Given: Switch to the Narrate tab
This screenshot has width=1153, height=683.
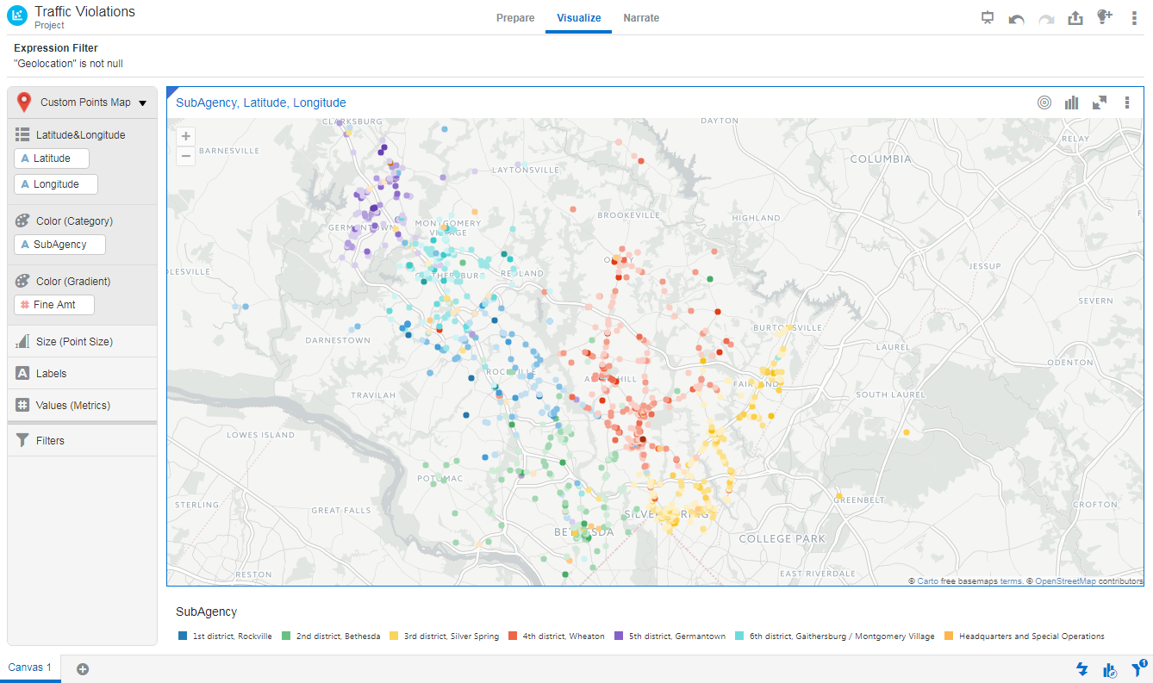Looking at the screenshot, I should pos(641,18).
